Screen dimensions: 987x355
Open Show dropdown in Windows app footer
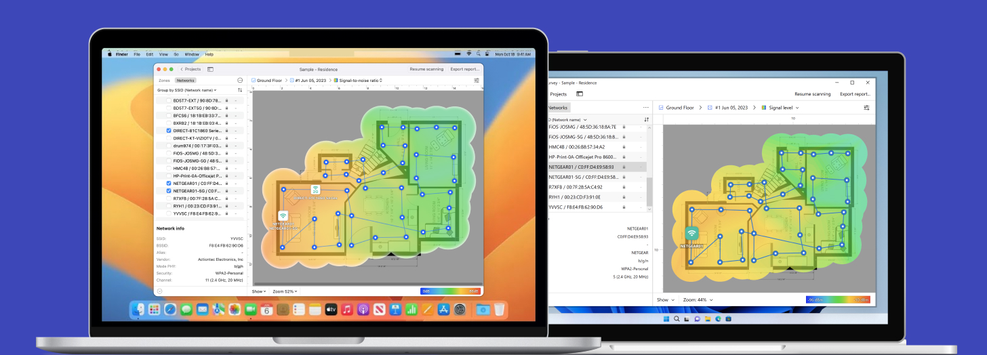(x=667, y=299)
